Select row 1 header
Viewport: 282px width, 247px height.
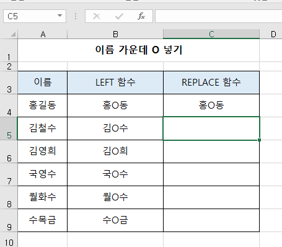click(9, 50)
